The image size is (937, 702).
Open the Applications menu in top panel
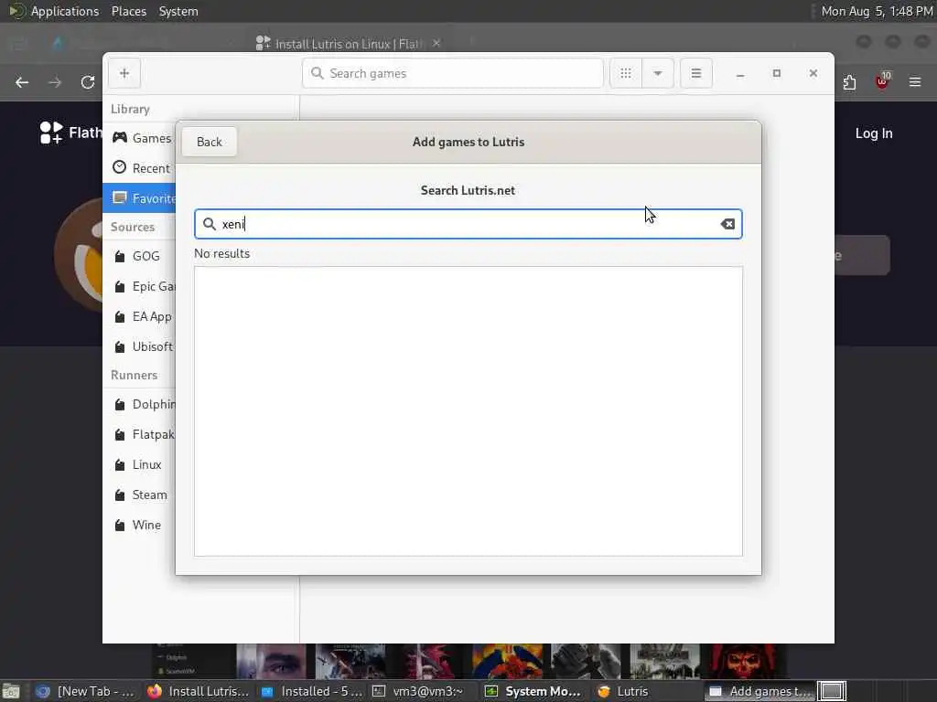coord(65,11)
